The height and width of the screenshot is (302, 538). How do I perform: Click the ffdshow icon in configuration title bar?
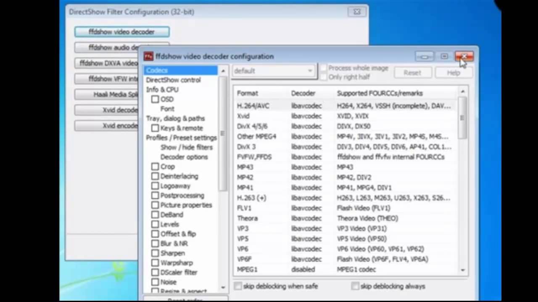click(x=148, y=56)
